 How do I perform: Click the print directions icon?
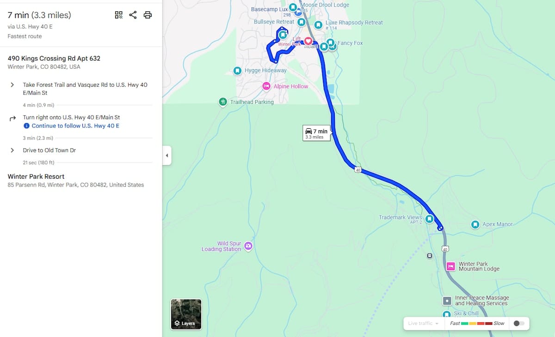click(148, 15)
